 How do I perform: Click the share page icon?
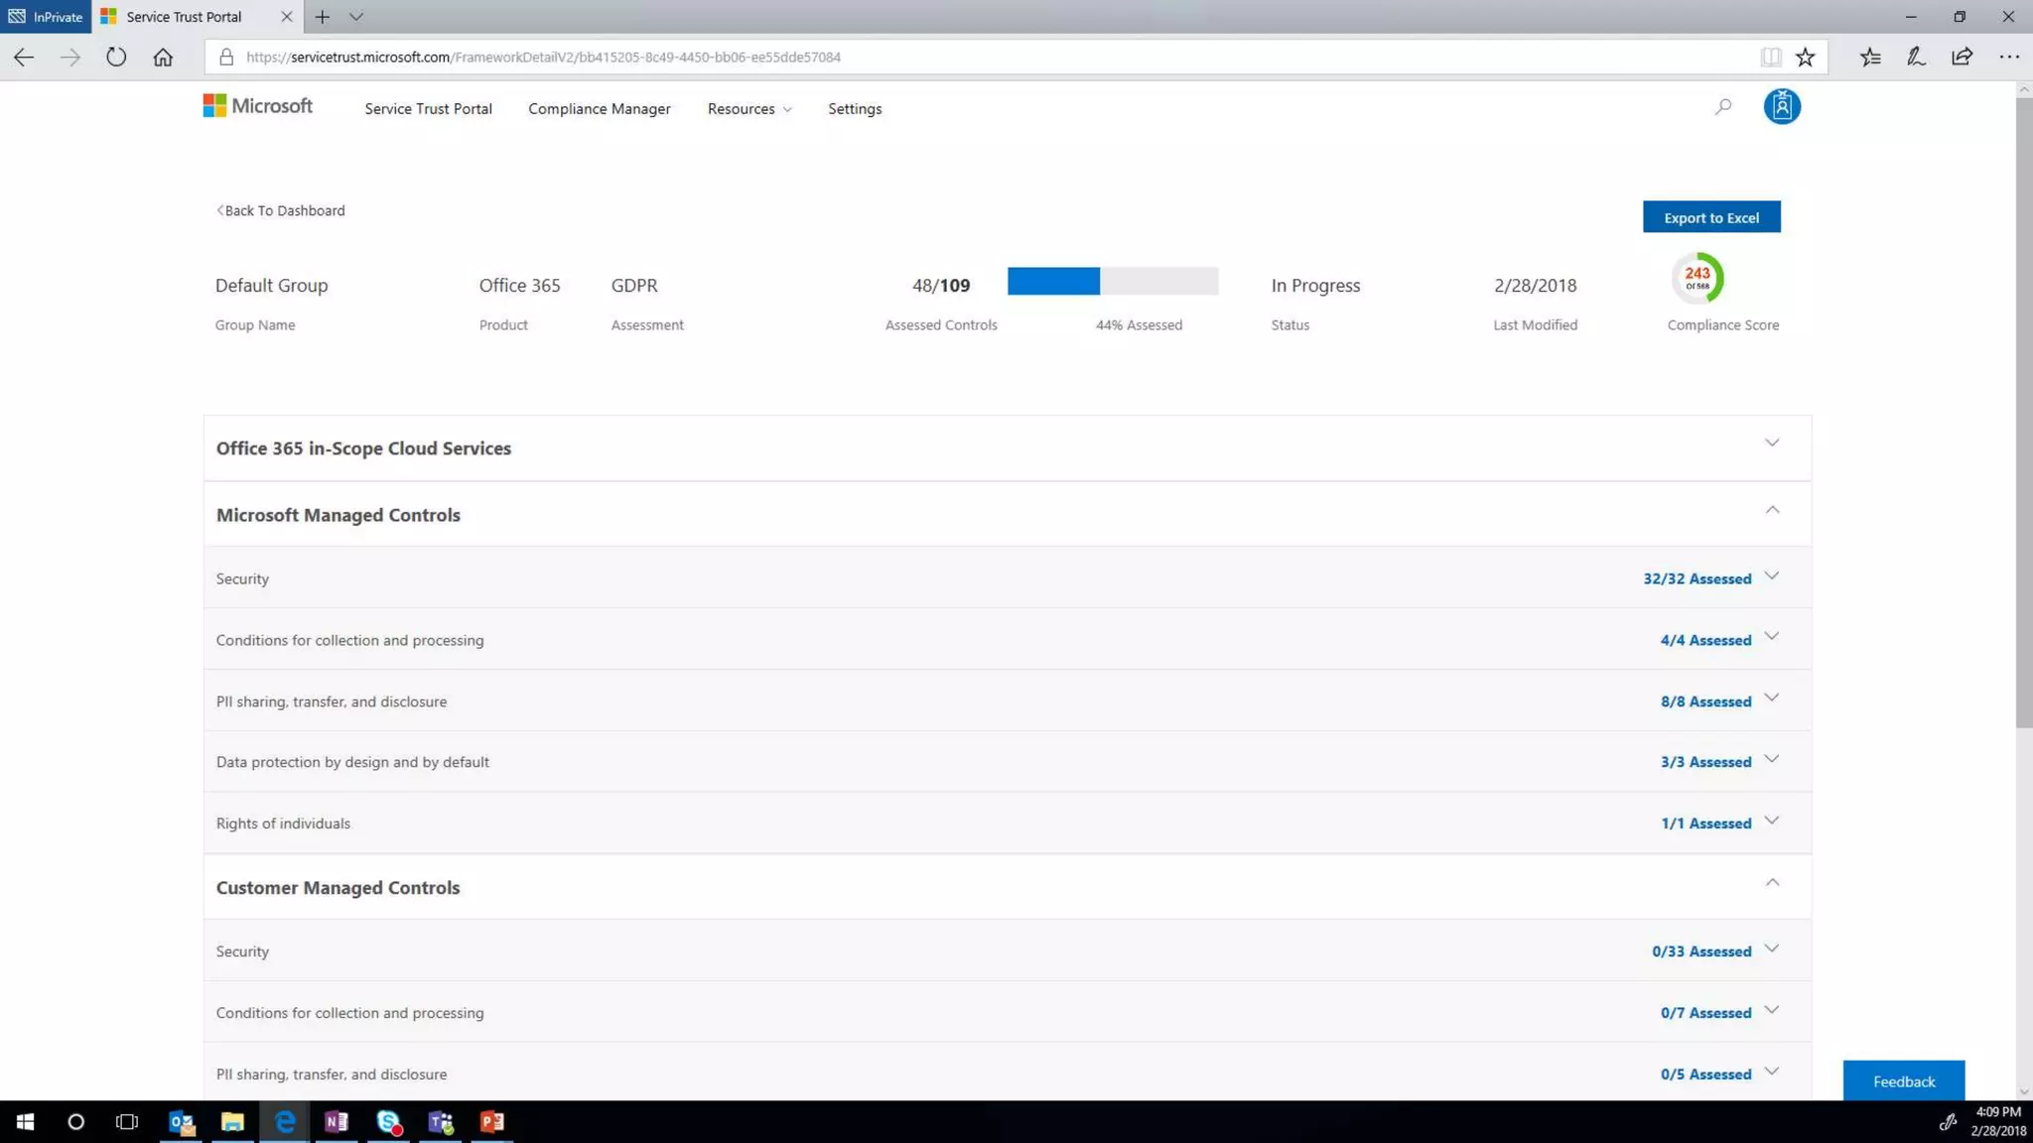click(1962, 58)
